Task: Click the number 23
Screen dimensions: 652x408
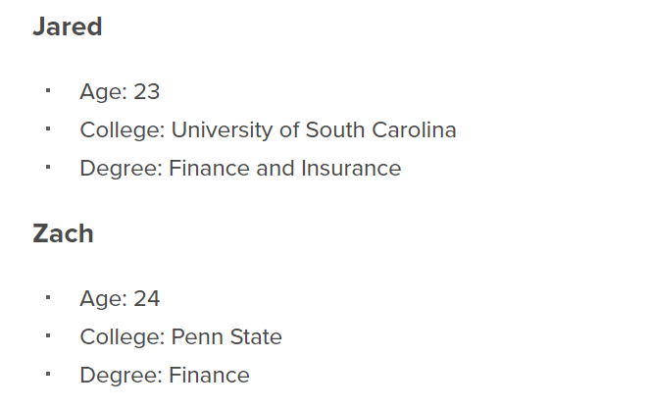Action: pyautogui.click(x=146, y=91)
